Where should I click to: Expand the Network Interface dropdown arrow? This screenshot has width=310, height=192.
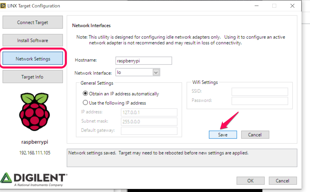tap(156, 73)
